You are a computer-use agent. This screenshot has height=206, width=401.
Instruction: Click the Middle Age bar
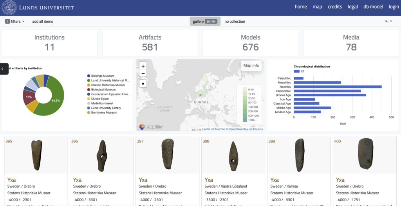click(x=312, y=108)
